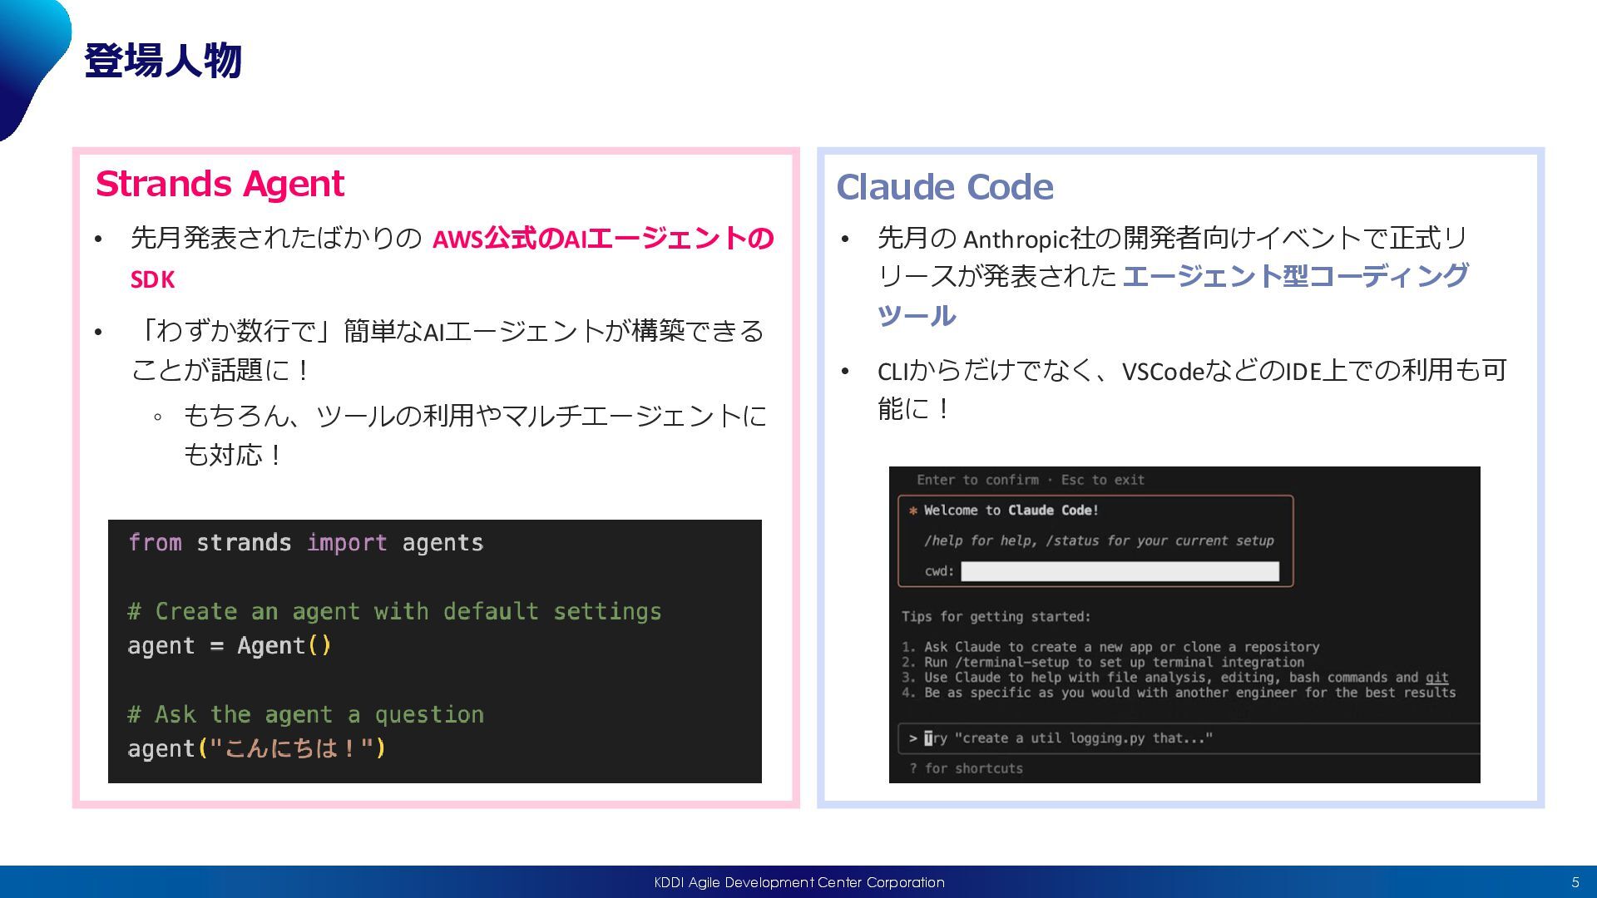Screen dimensions: 1597x898
Task: Click the text 先月発表されたばかりの
Action: point(276,239)
